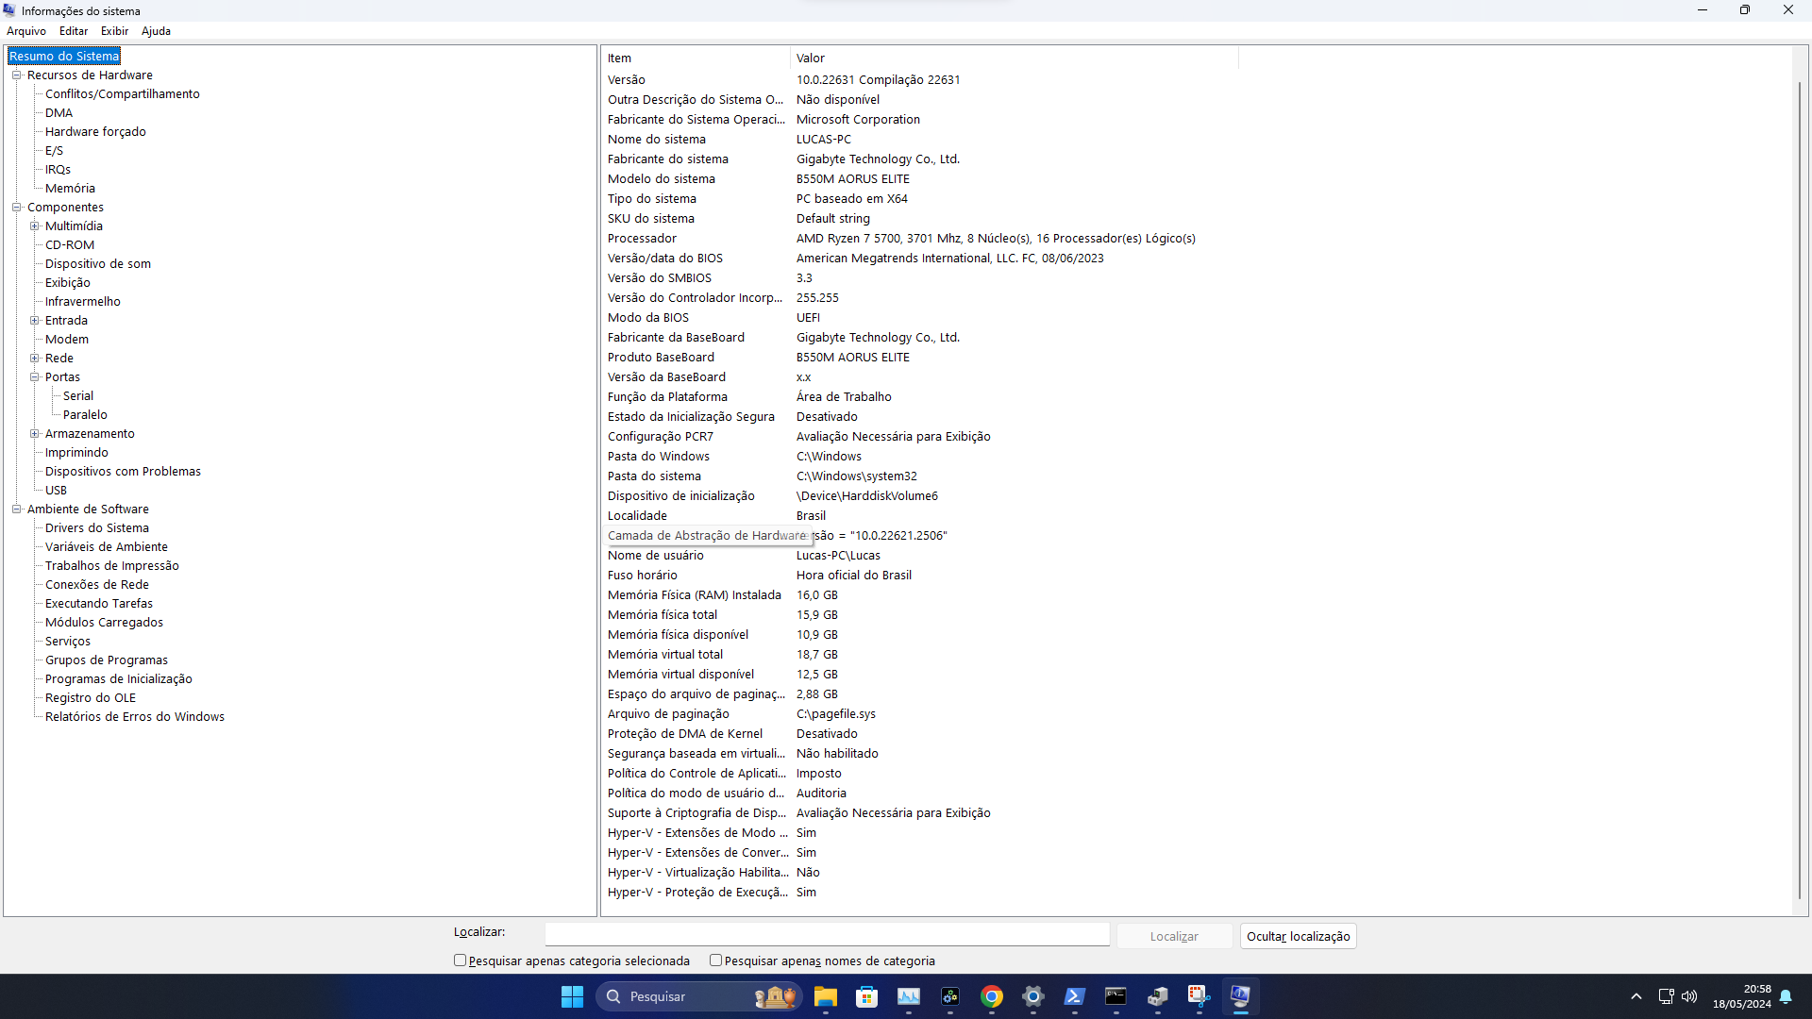Click the Pesquisar taskbar search box
The width and height of the screenshot is (1812, 1019).
click(699, 996)
